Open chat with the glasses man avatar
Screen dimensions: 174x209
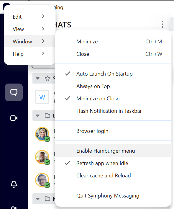point(42,180)
